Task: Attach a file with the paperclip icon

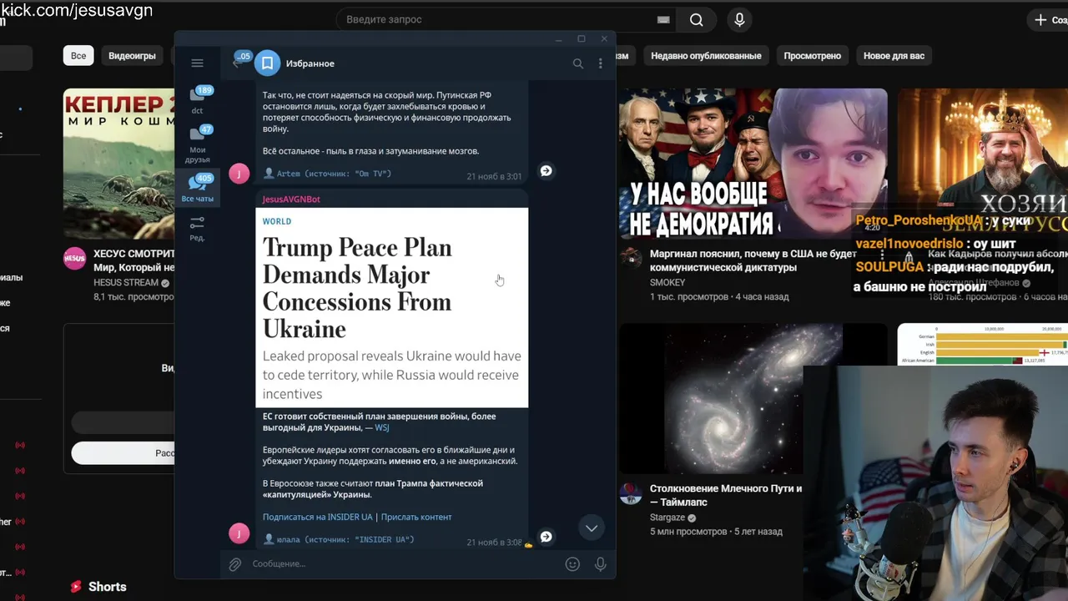Action: 235,564
